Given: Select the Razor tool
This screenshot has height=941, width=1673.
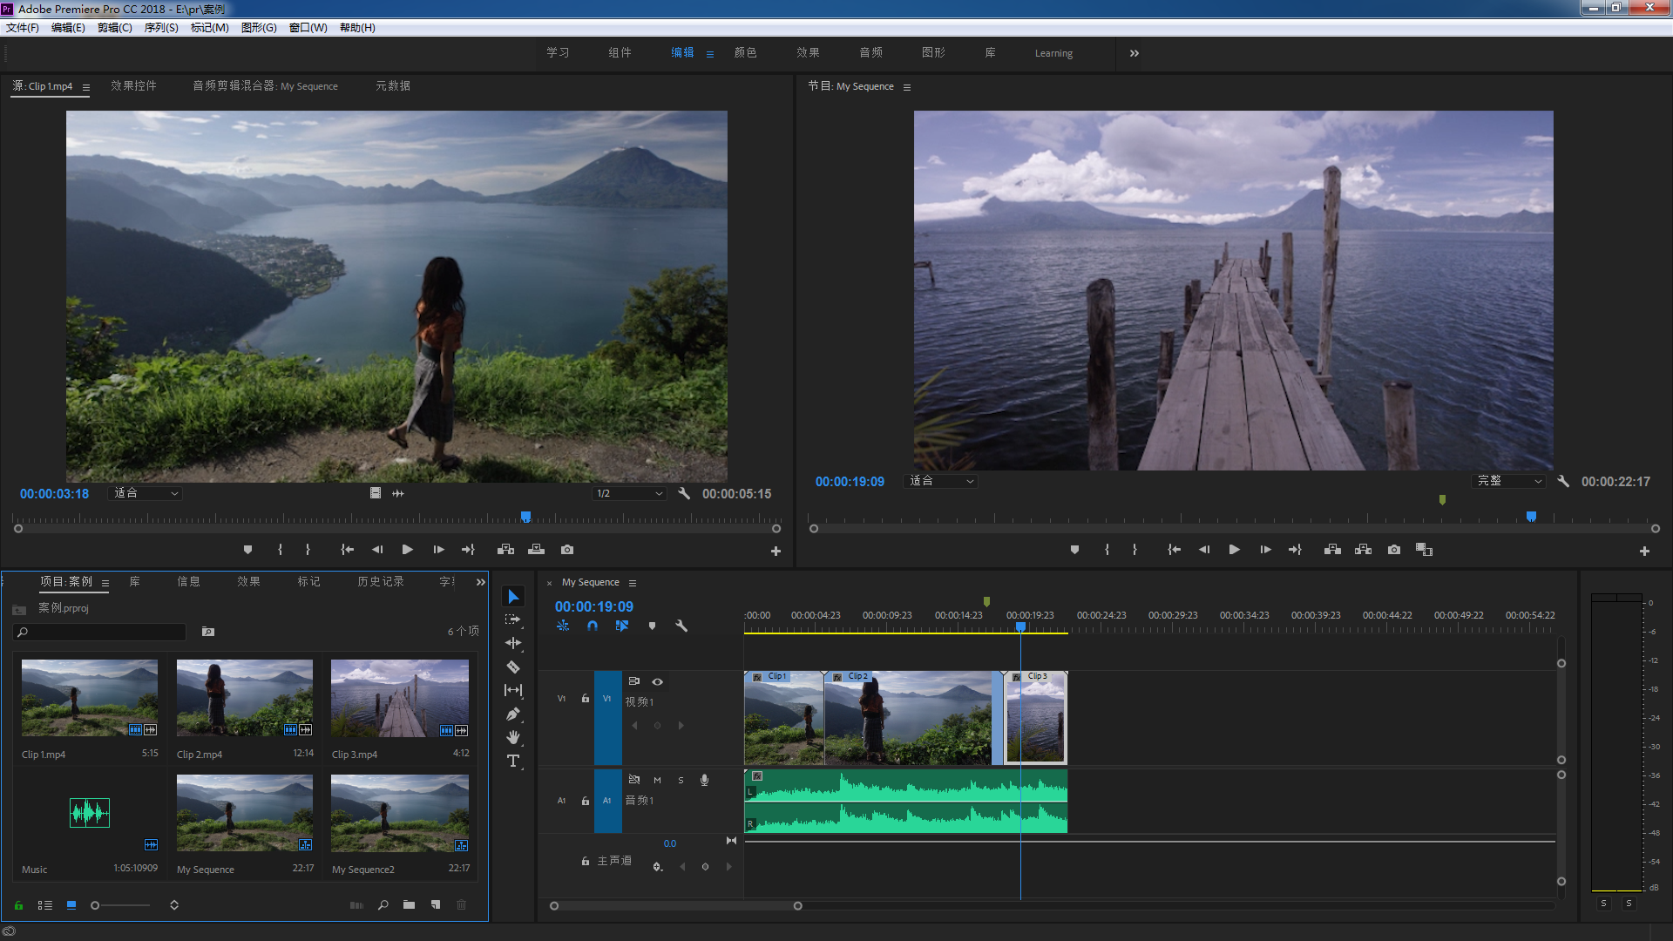Looking at the screenshot, I should (x=513, y=667).
